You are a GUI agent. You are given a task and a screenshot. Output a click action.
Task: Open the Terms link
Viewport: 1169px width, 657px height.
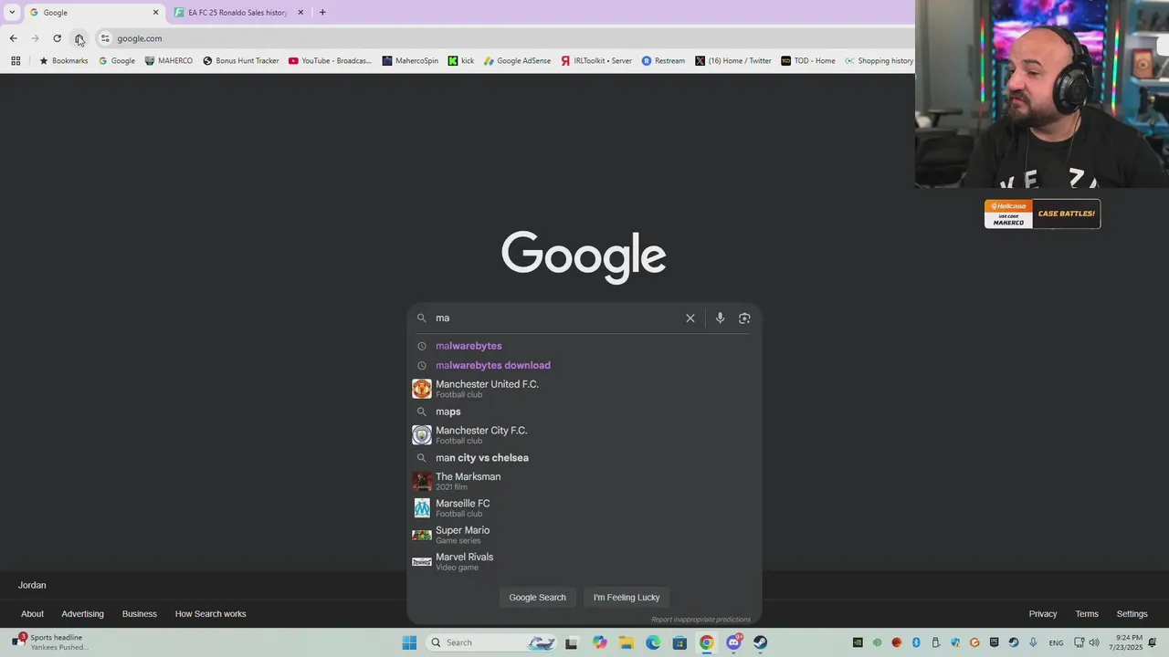[1087, 614]
